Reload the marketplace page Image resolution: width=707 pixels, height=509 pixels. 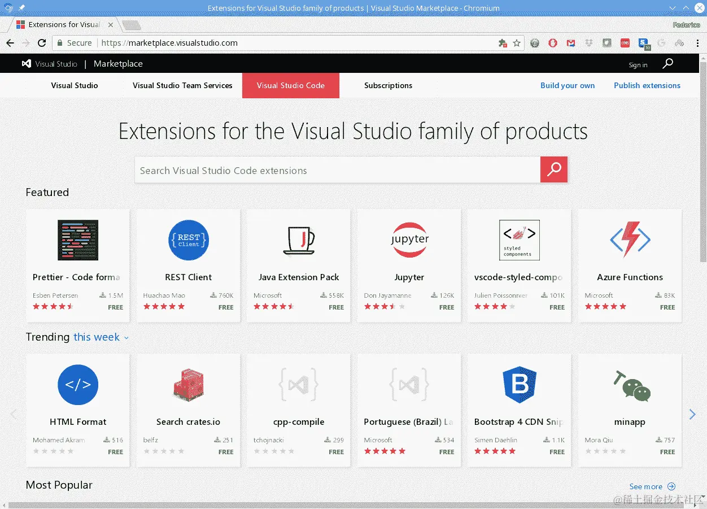coord(41,43)
